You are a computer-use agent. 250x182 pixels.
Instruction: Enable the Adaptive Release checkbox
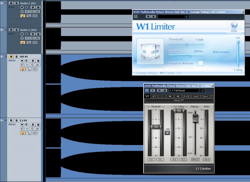click(x=200, y=63)
